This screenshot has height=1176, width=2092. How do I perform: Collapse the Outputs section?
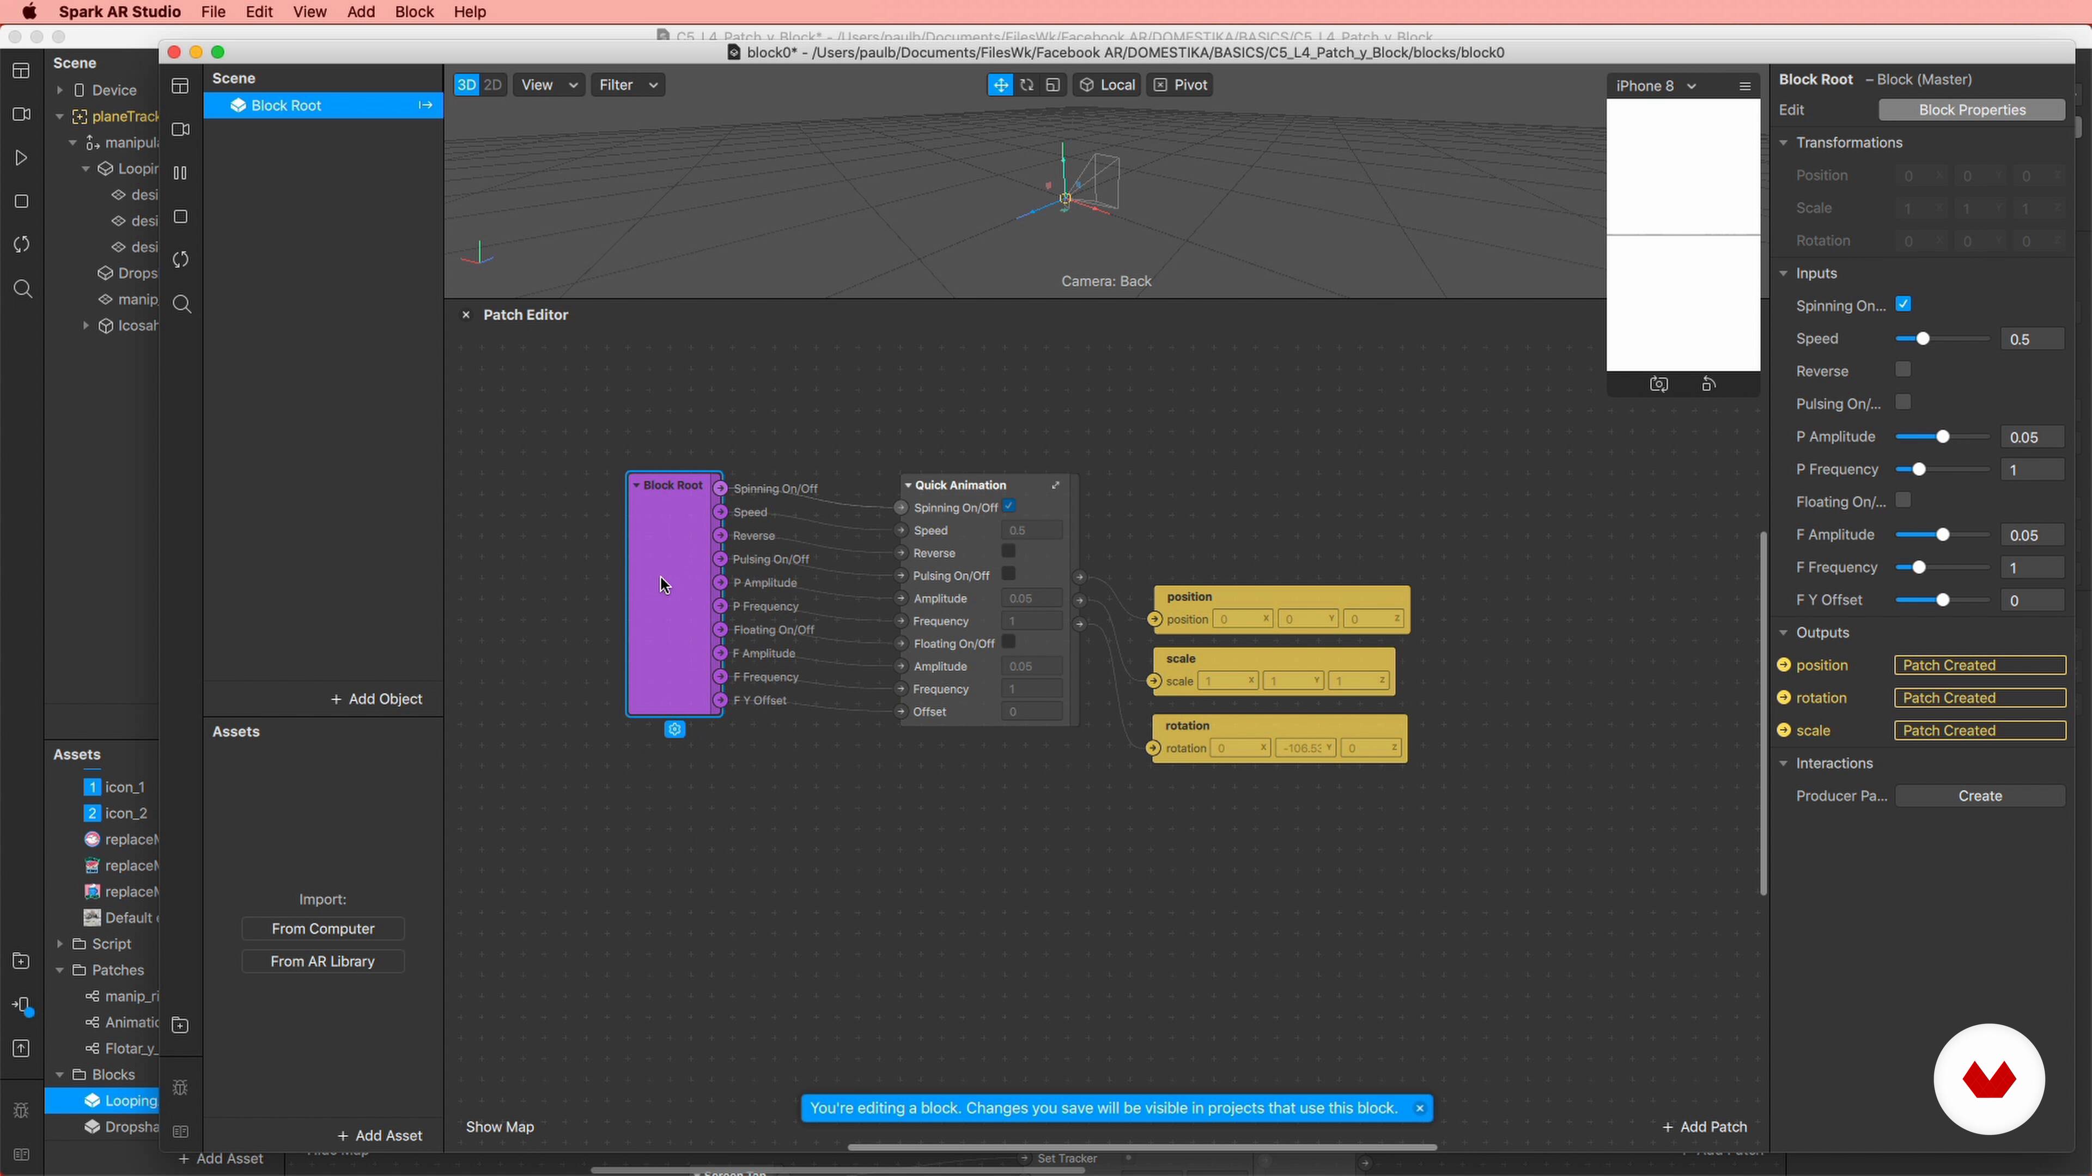click(1784, 633)
